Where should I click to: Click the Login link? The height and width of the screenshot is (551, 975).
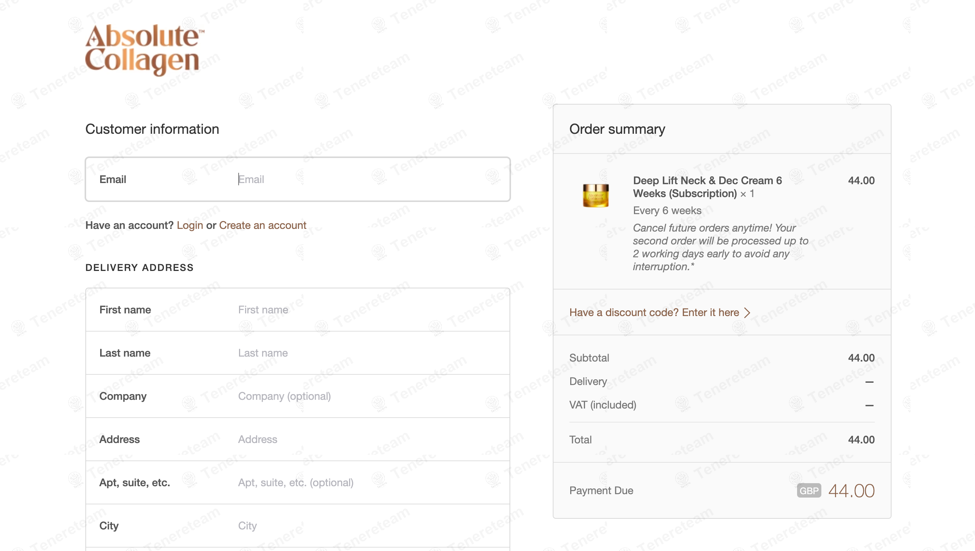(190, 225)
